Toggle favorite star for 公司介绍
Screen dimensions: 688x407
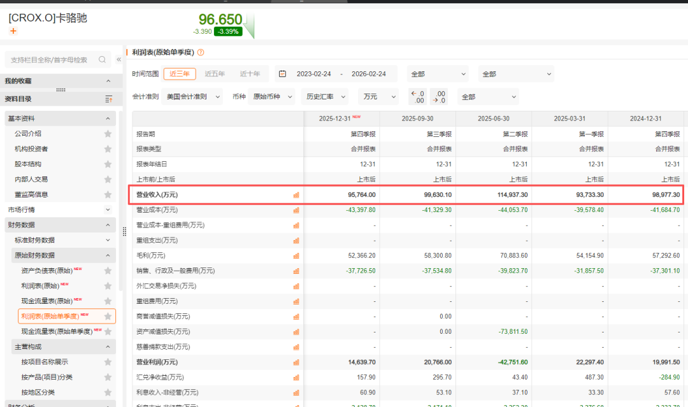pos(108,134)
